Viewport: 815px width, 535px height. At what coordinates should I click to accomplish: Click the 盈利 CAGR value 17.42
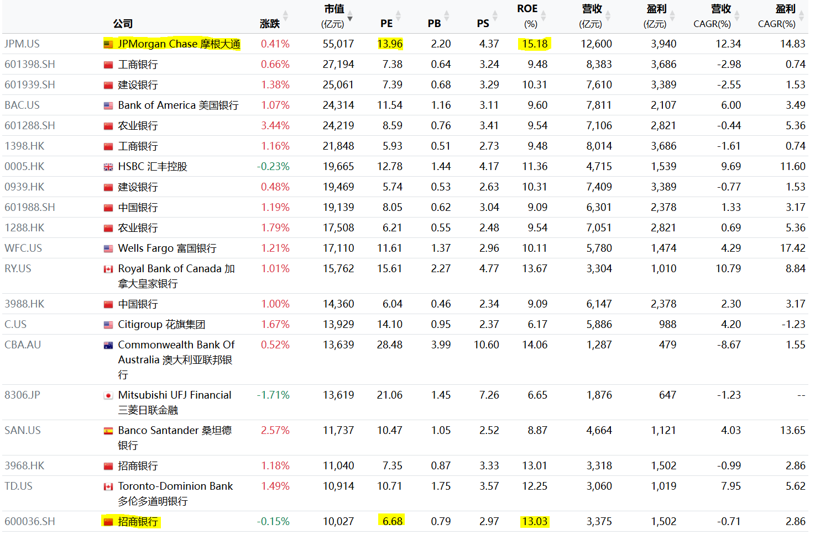[793, 248]
